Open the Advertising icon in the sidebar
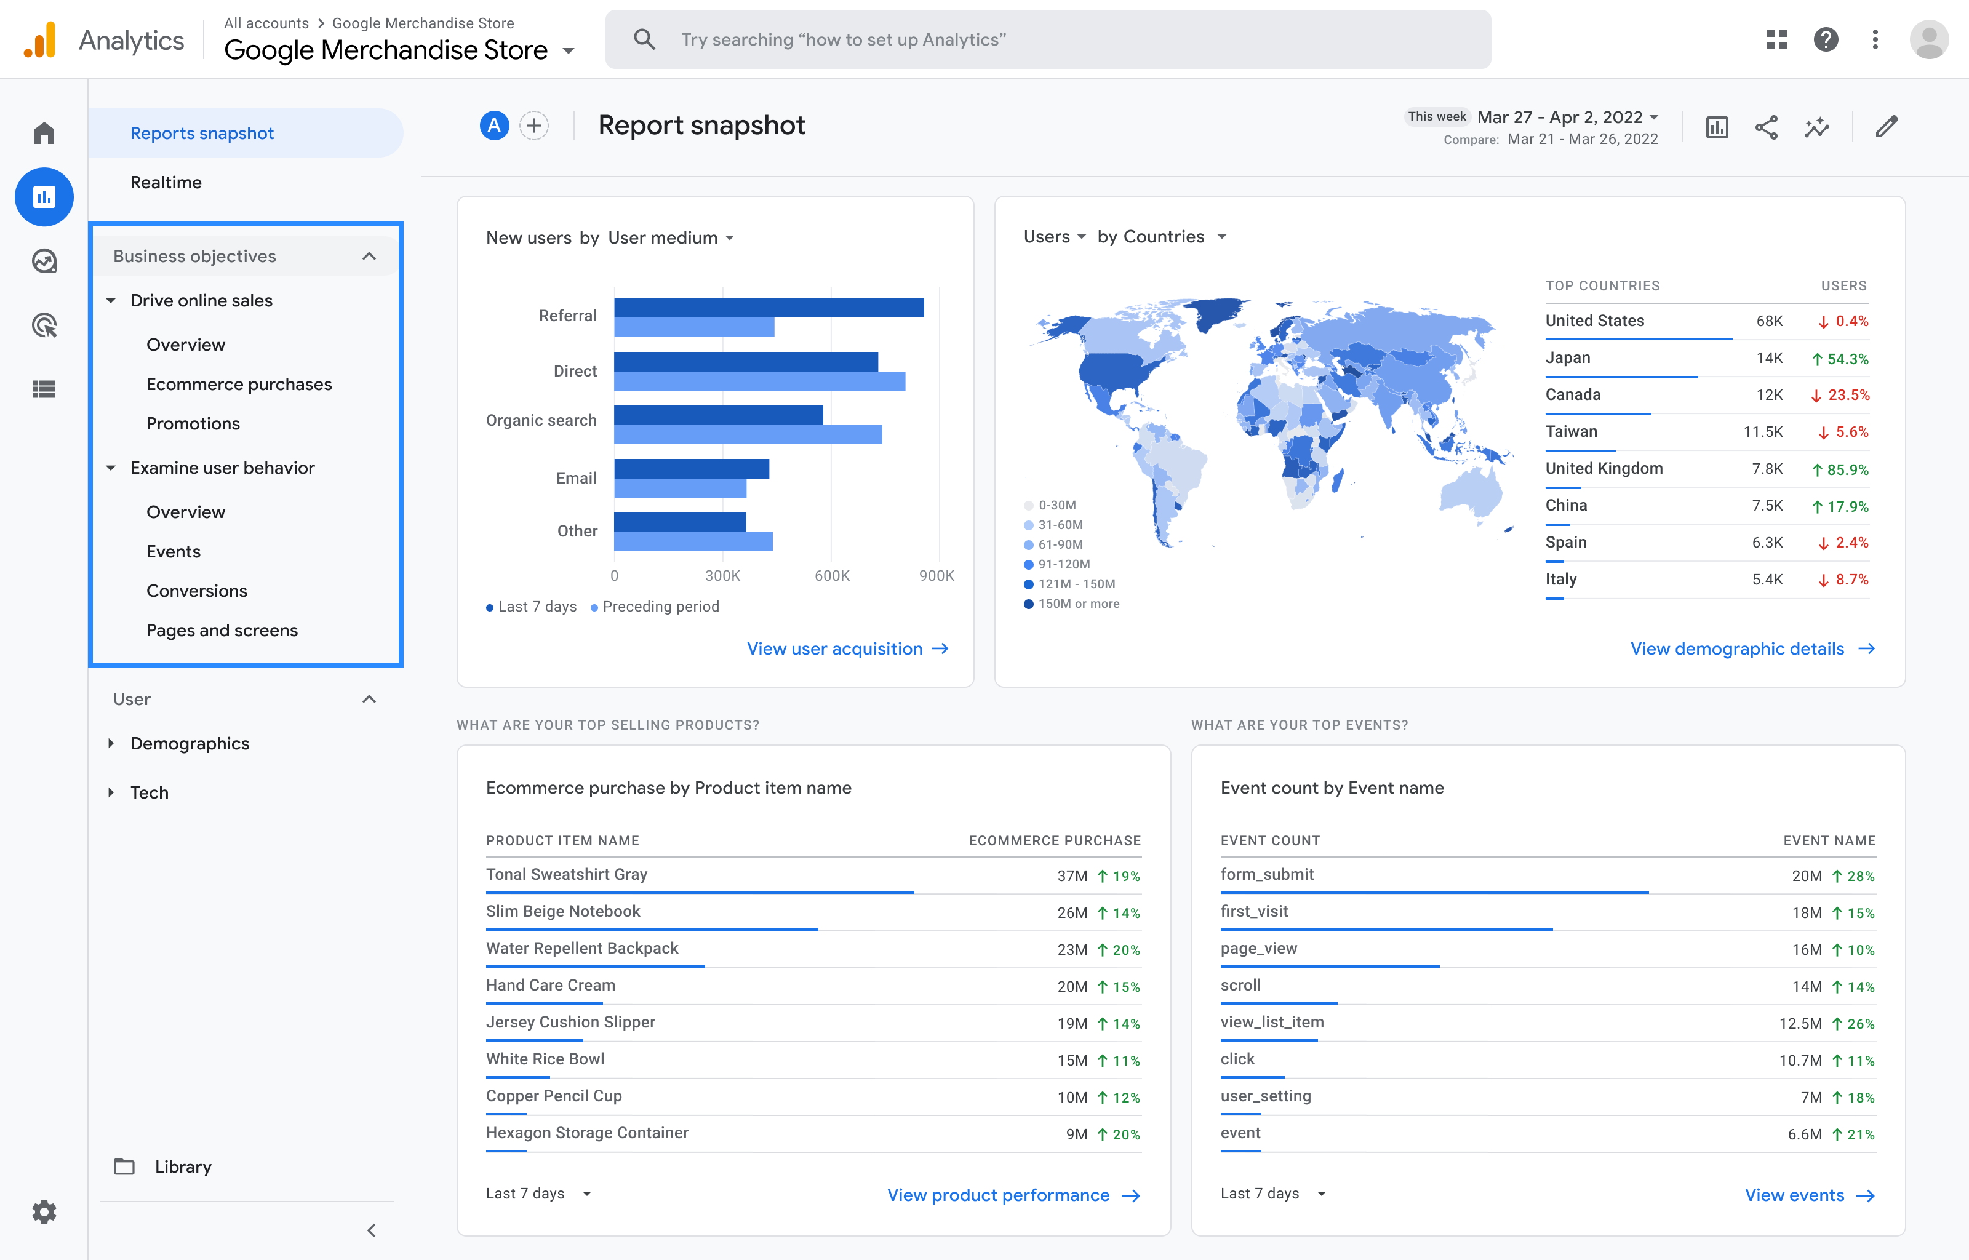 coord(43,325)
